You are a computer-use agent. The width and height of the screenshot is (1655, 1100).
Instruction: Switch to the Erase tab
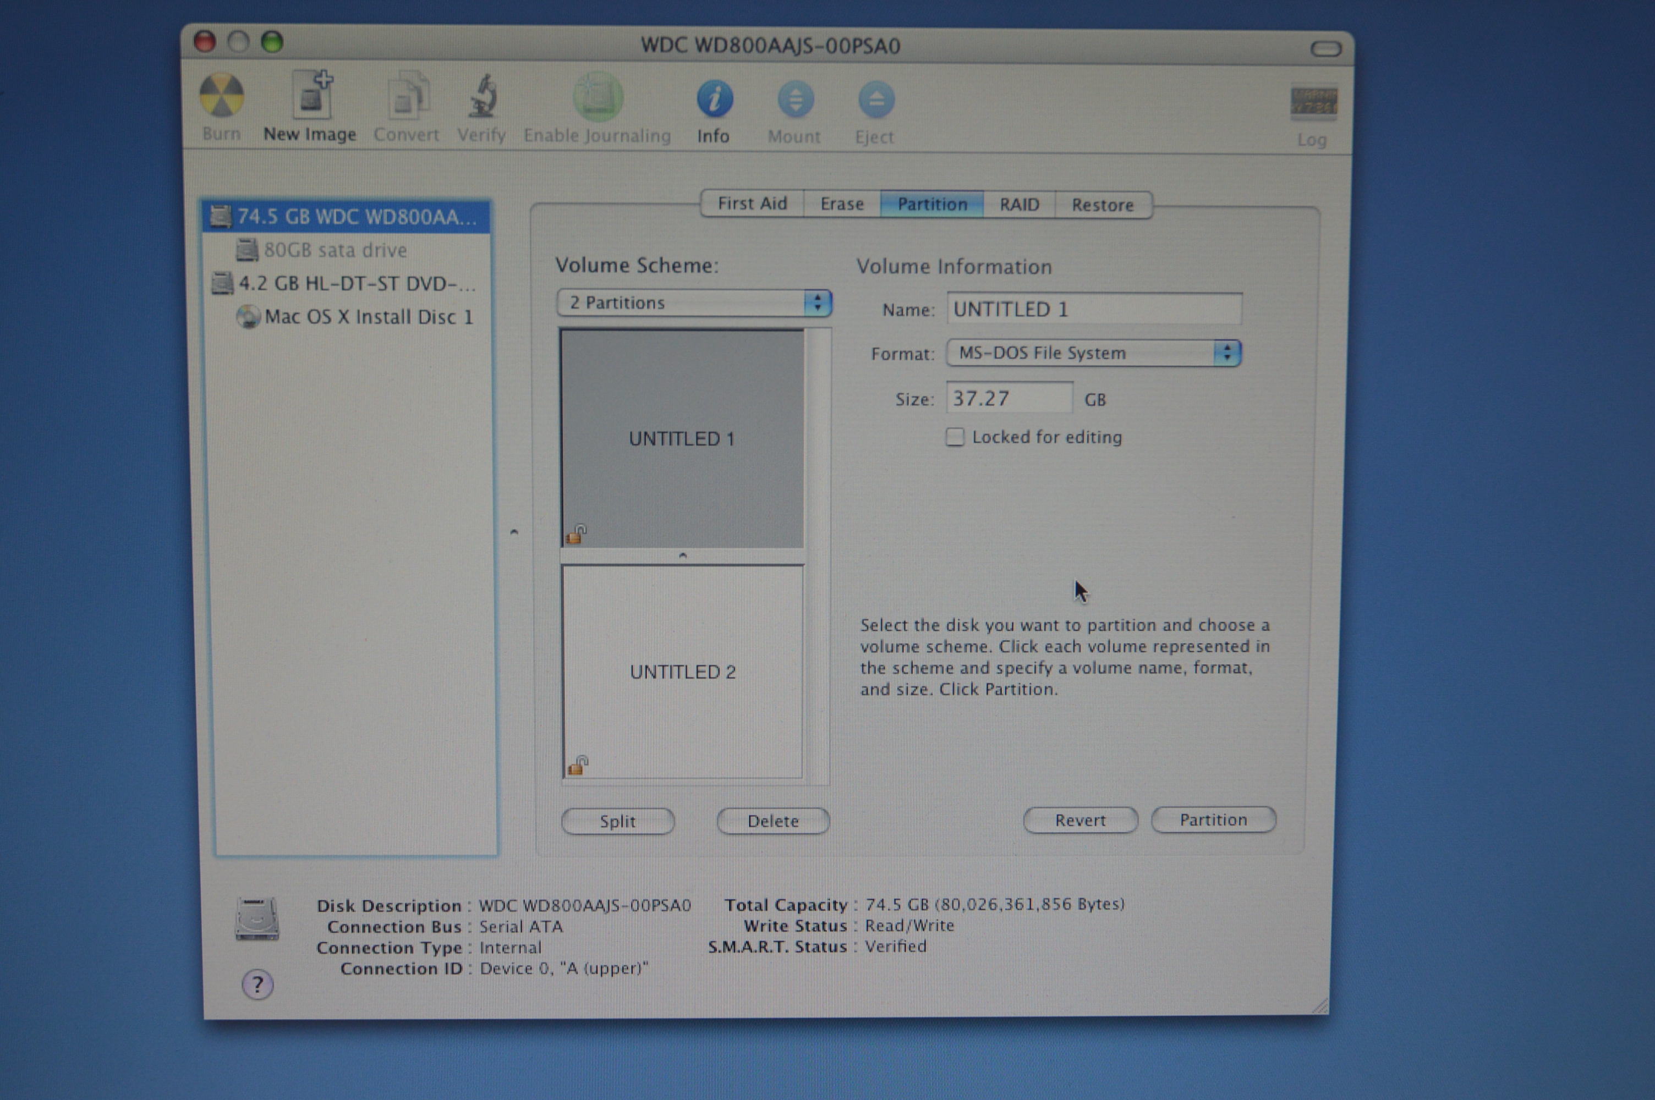click(x=842, y=204)
